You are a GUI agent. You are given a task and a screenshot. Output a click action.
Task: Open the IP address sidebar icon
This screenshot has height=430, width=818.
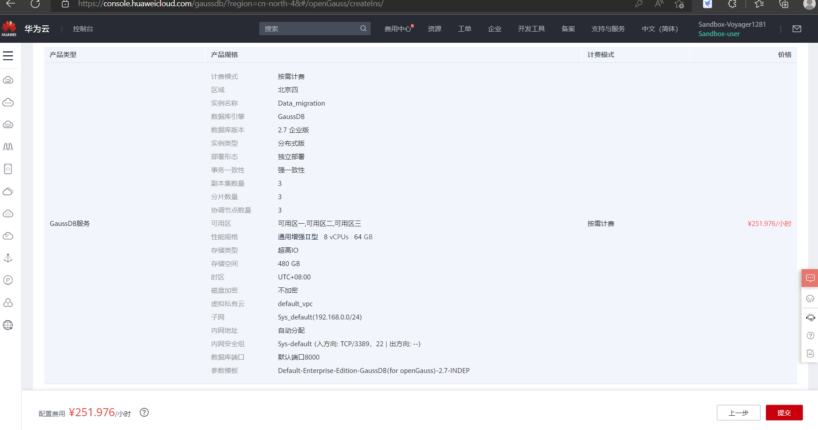(8, 280)
